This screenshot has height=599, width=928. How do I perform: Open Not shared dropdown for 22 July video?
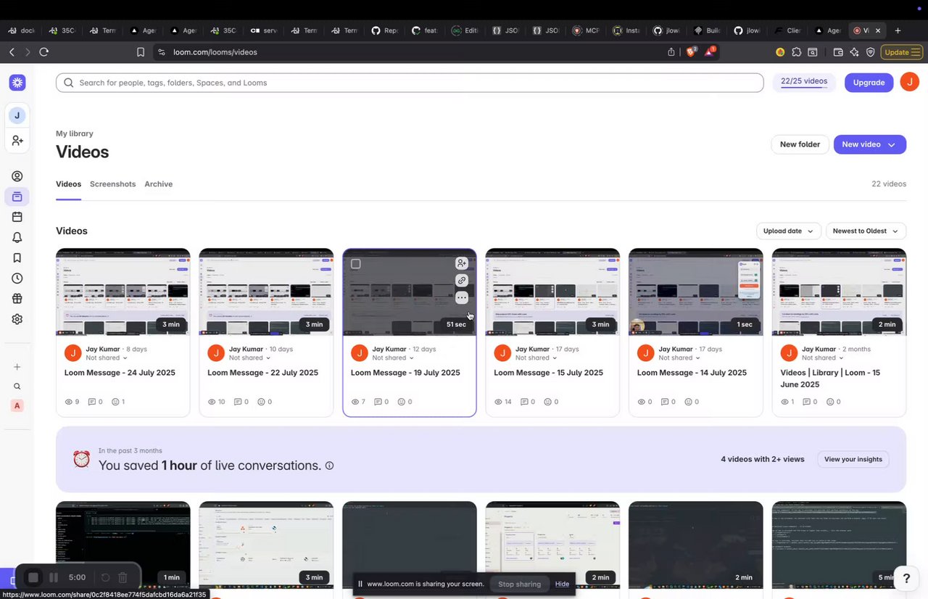point(250,358)
